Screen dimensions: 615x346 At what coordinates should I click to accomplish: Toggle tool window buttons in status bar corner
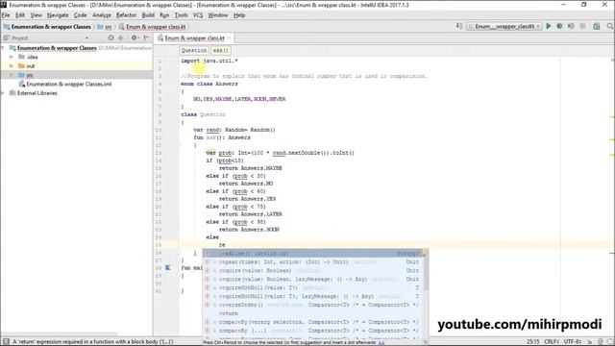(x=6, y=341)
